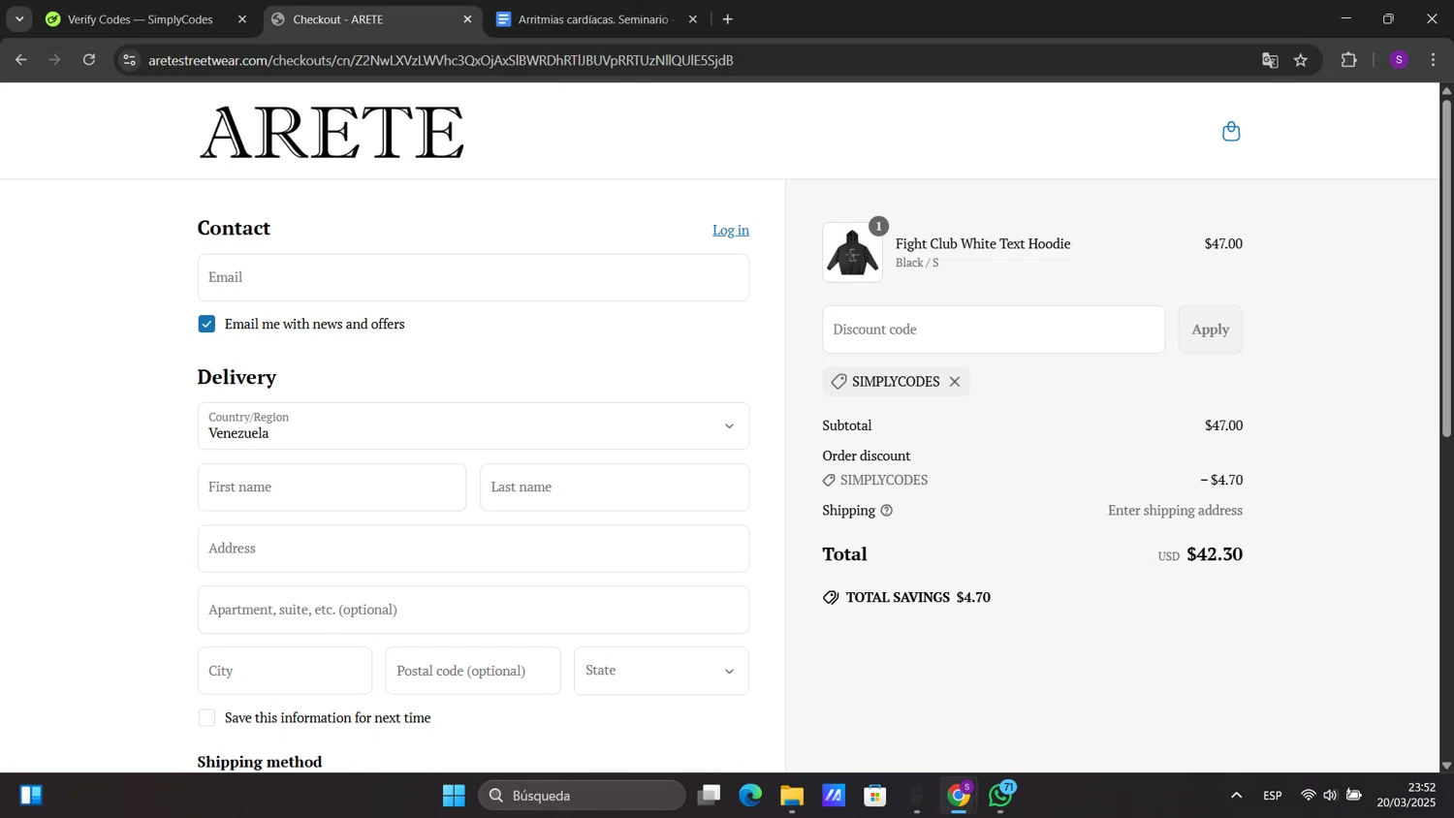
Task: Open Chrome from taskbar
Action: (x=959, y=796)
